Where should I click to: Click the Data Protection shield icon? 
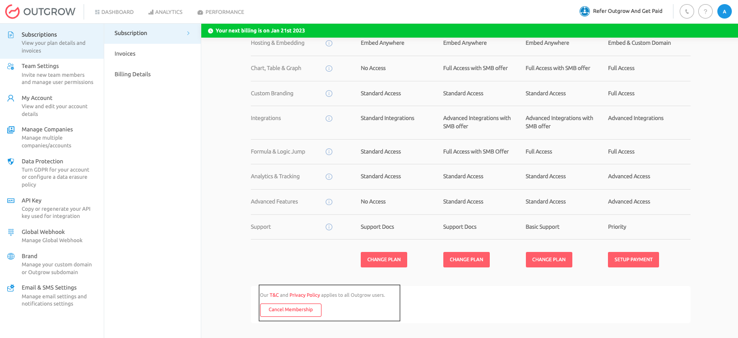coord(11,161)
